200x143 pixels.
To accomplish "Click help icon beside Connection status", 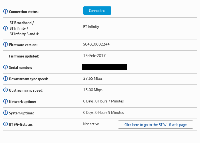I will [5, 12].
